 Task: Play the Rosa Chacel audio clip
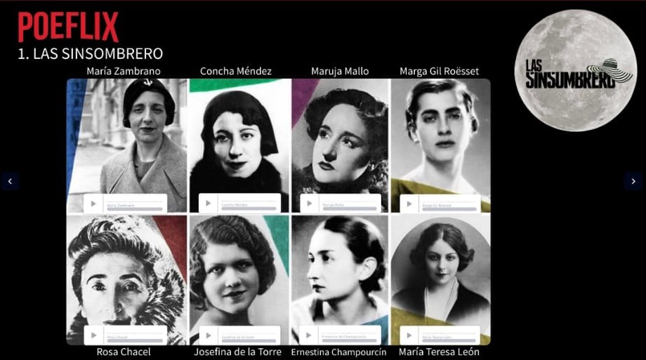point(93,335)
